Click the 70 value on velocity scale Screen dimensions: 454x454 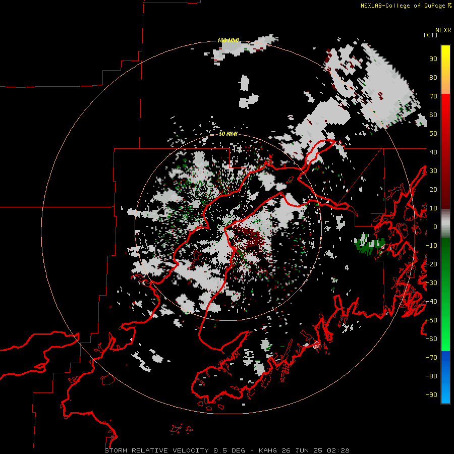pos(433,96)
